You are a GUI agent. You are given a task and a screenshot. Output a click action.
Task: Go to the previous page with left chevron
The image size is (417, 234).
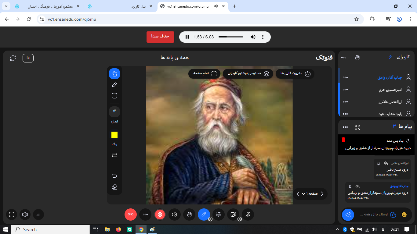point(298,194)
